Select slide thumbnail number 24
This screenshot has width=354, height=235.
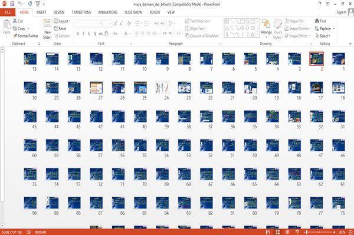162,87
